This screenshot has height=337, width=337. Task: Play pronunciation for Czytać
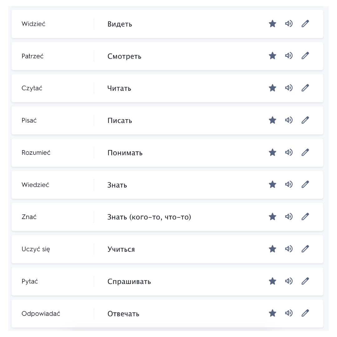[289, 88]
